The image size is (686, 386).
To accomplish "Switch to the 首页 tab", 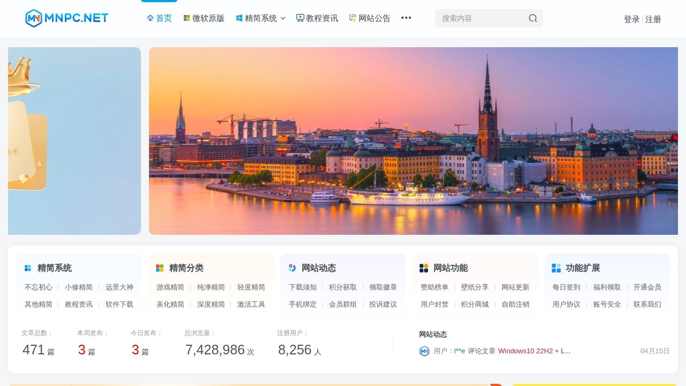I will click(x=163, y=18).
